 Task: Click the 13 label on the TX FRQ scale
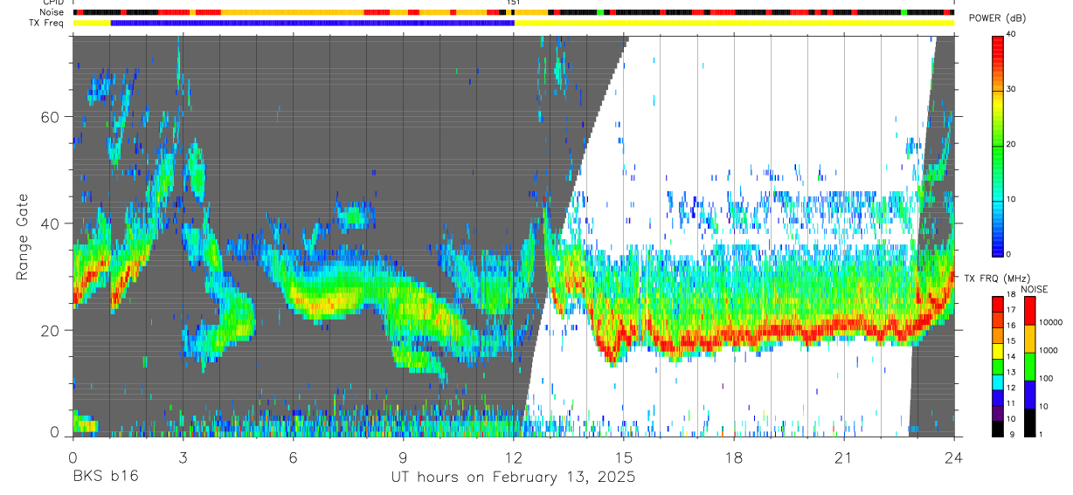pyautogui.click(x=1011, y=372)
